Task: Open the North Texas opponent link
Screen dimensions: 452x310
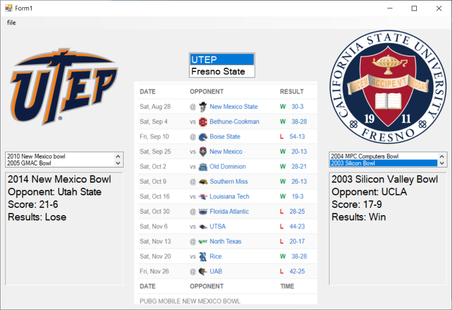Action: click(226, 241)
